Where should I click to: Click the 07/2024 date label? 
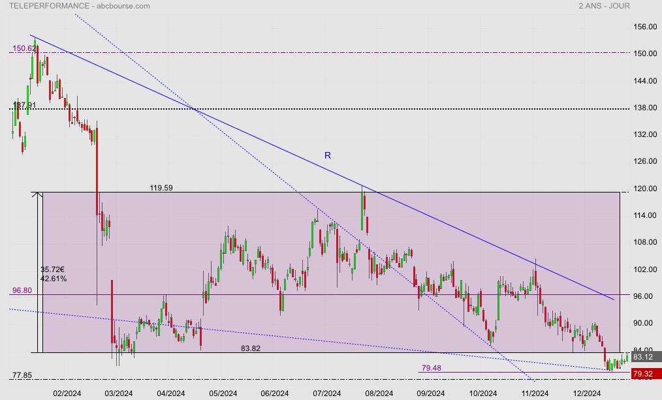point(327,393)
